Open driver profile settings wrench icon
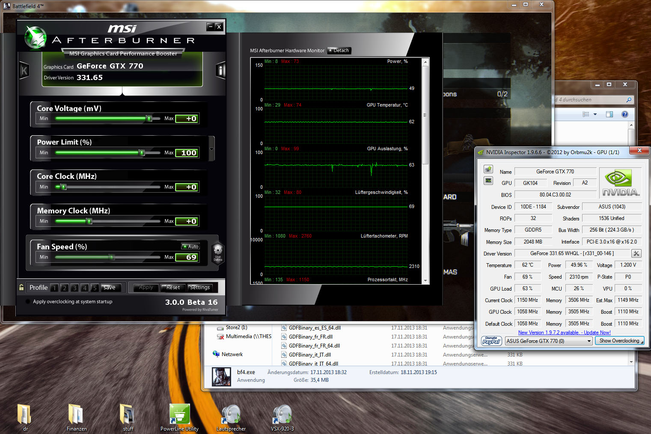This screenshot has height=434, width=651. [x=636, y=253]
